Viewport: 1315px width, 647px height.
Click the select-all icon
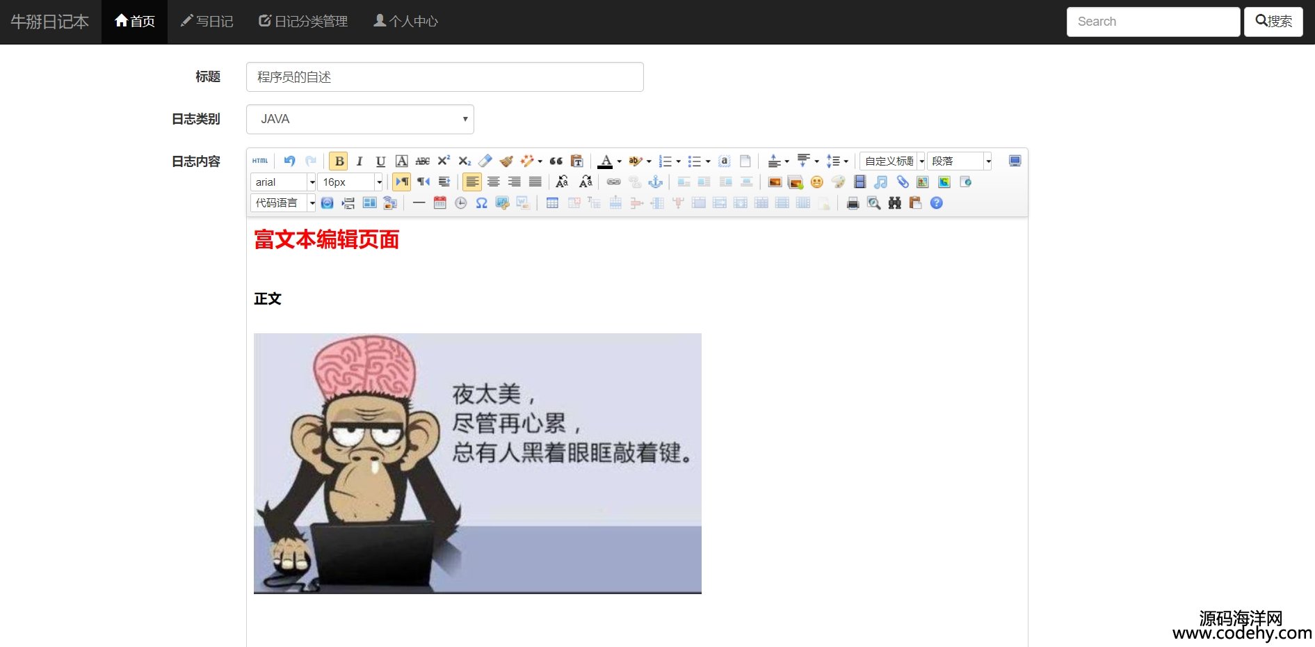pyautogui.click(x=724, y=161)
